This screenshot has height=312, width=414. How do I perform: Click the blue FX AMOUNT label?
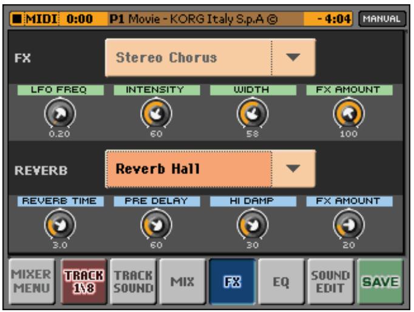tap(349, 201)
